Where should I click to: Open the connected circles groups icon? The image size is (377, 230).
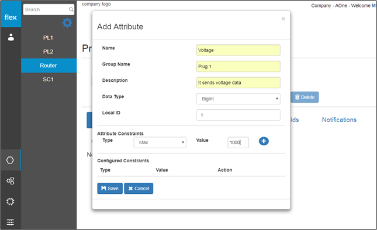pyautogui.click(x=11, y=180)
